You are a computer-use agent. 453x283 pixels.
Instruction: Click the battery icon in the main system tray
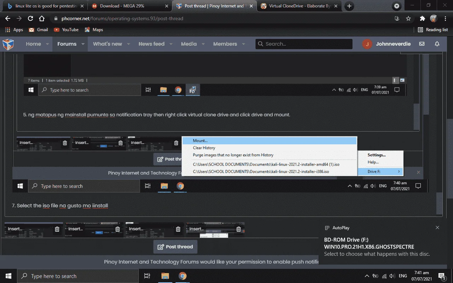pos(375,276)
